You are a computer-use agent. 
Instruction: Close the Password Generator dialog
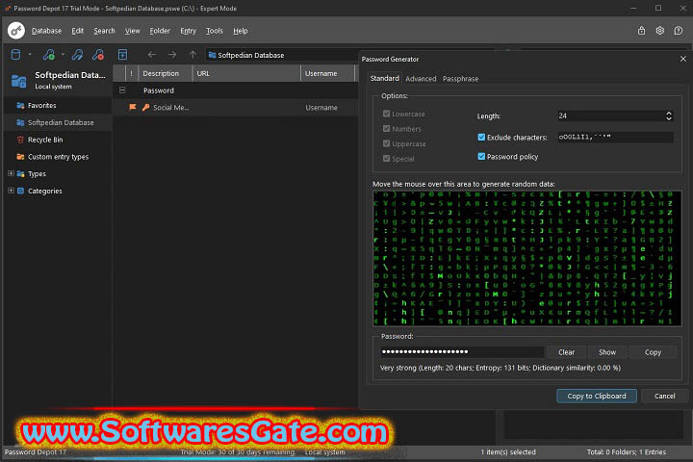[682, 59]
